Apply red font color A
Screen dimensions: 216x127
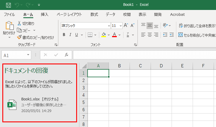(x=114, y=35)
